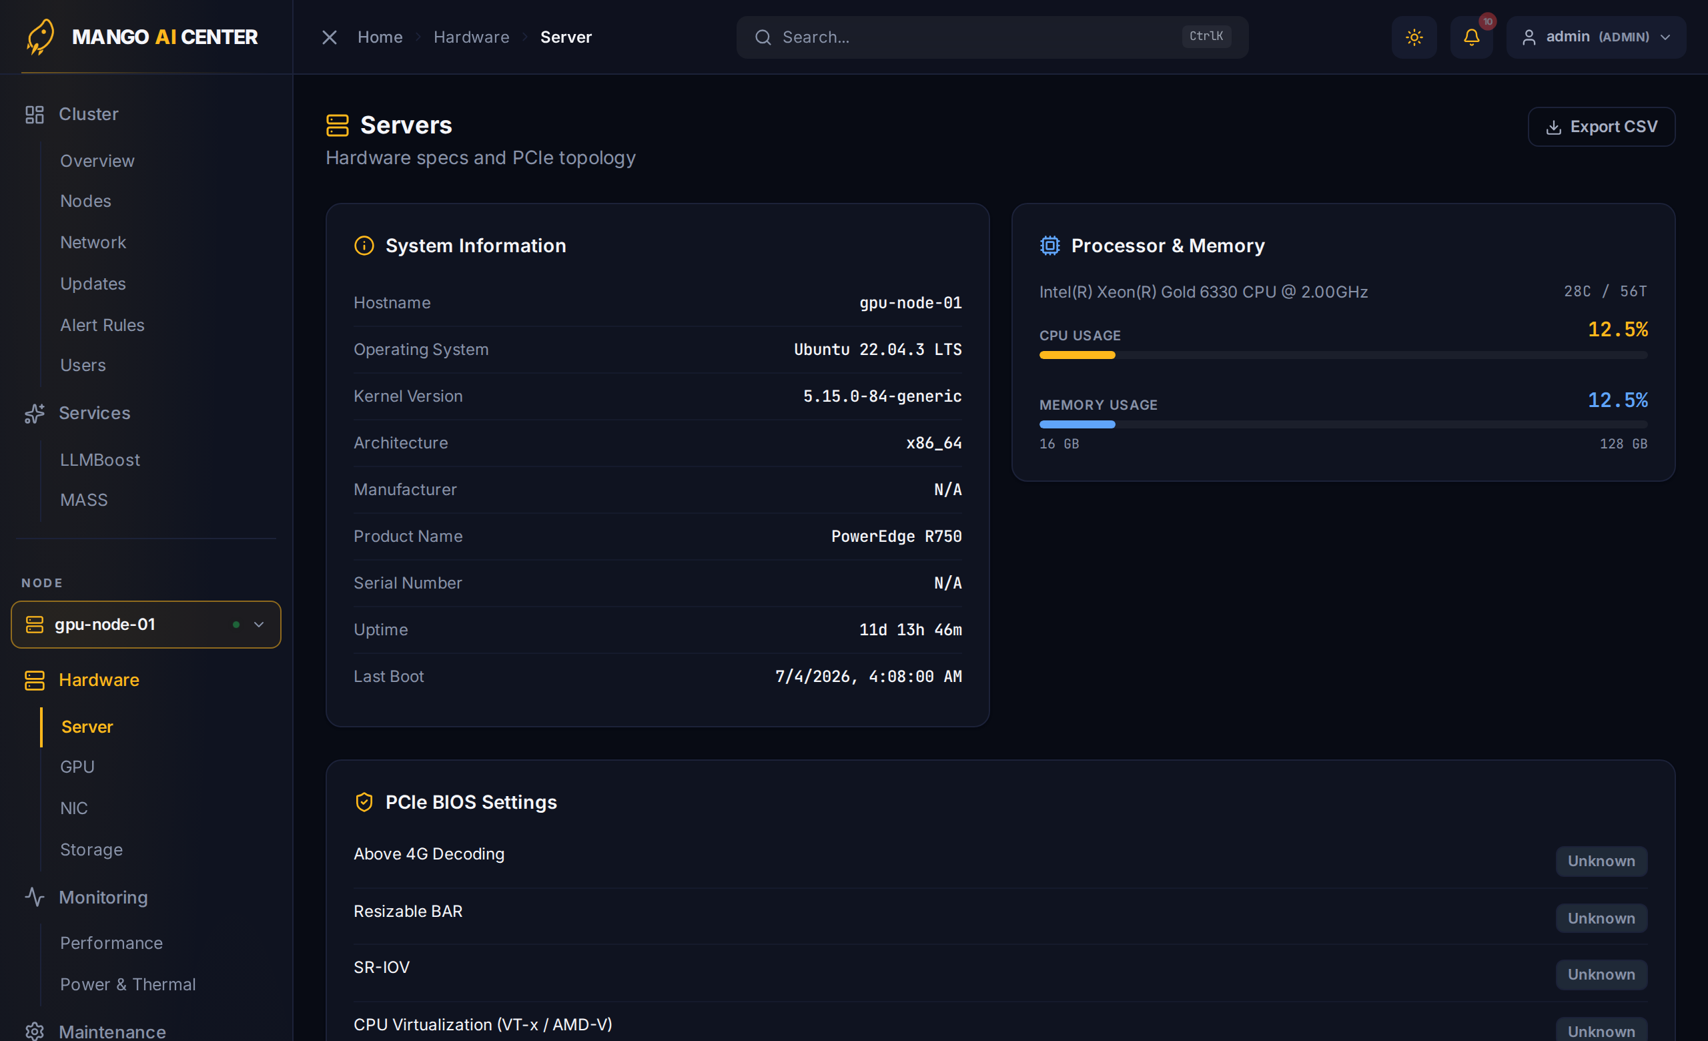The width and height of the screenshot is (1708, 1041).
Task: Click the Maintenance gear icon
Action: [34, 1031]
